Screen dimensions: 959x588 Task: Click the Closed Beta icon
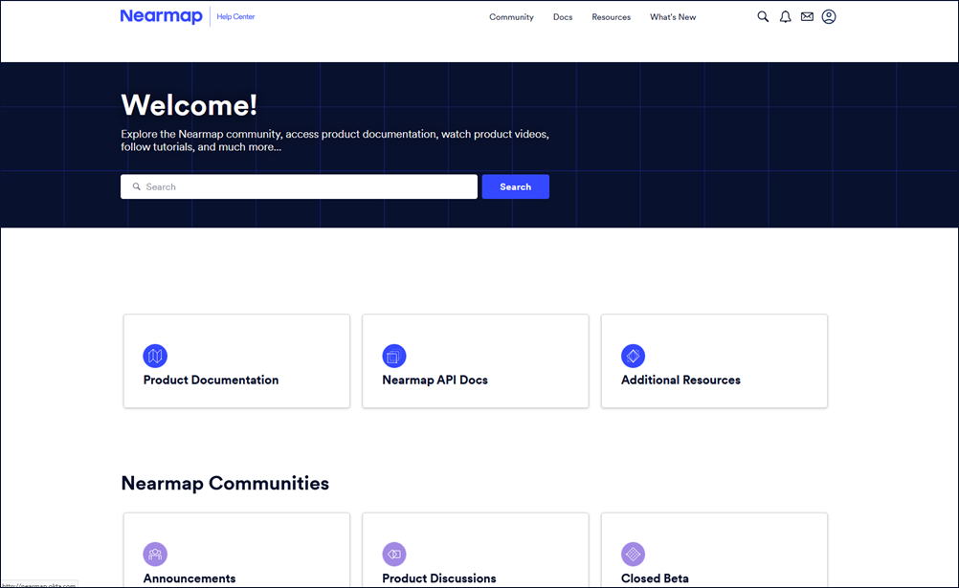tap(633, 555)
